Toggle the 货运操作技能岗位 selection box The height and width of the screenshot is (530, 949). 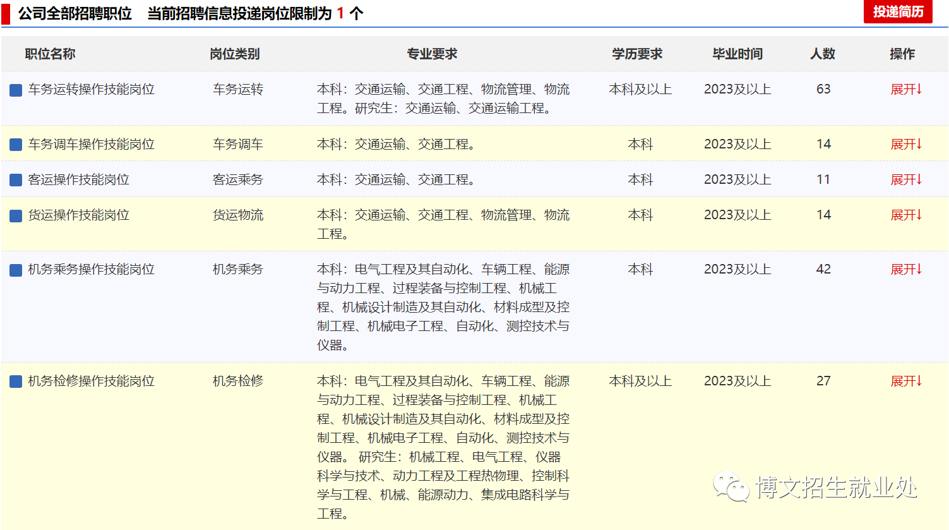[16, 216]
